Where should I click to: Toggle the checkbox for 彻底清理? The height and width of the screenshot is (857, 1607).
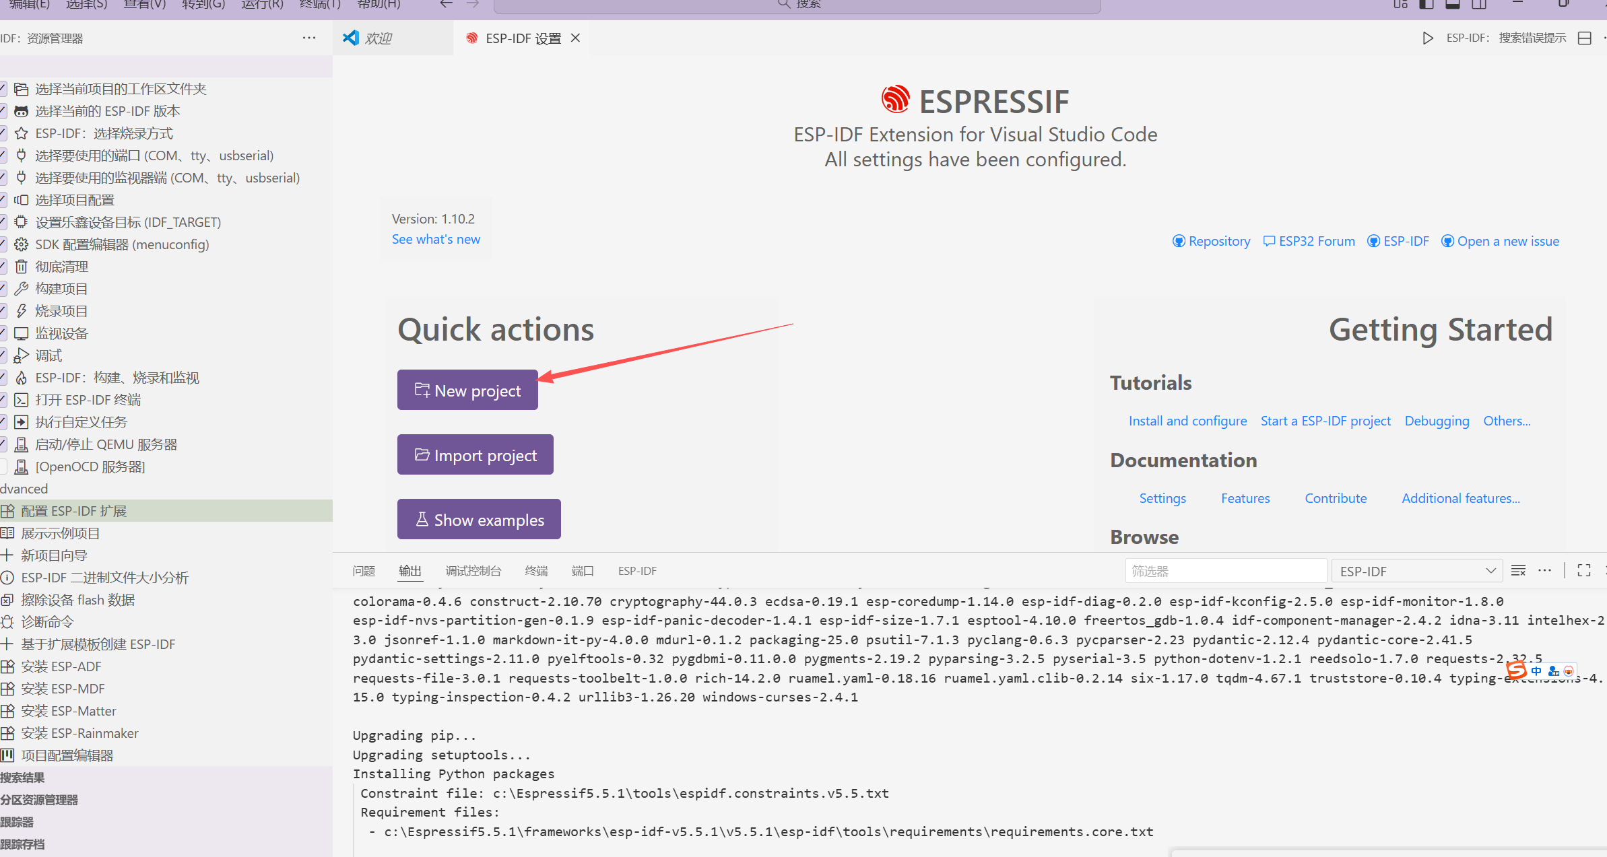[x=3, y=267]
